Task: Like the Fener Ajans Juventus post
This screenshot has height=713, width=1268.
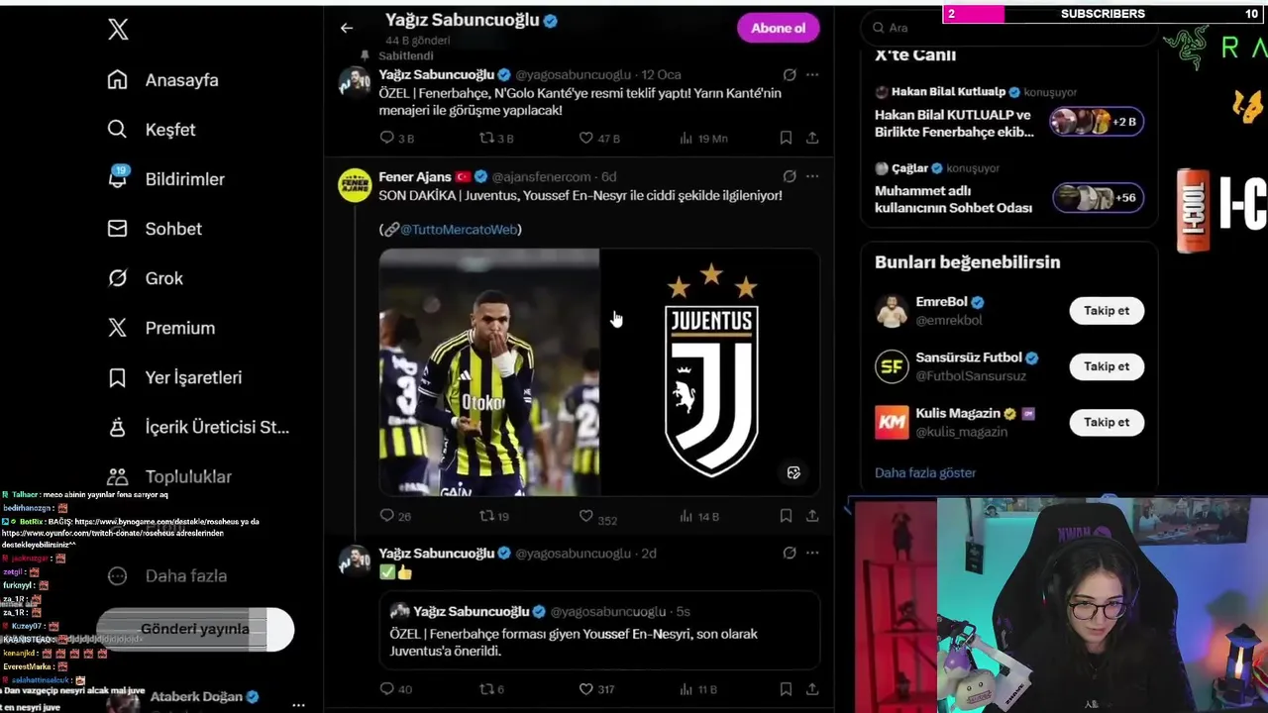Action: 586,516
